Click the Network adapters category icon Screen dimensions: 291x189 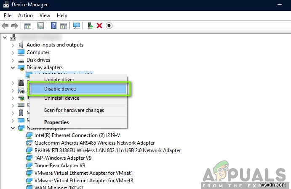point(21,128)
